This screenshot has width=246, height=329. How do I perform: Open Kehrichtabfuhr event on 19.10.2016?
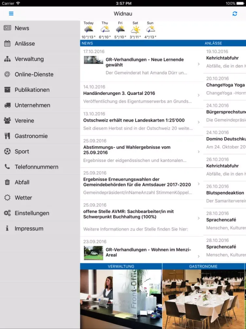[x=225, y=60]
